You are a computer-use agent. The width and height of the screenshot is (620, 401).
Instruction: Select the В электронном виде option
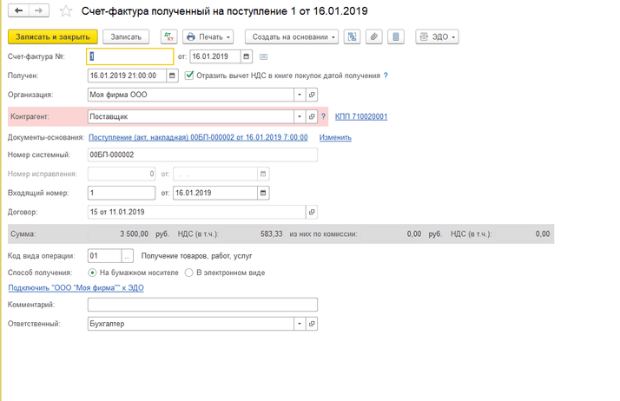[188, 273]
